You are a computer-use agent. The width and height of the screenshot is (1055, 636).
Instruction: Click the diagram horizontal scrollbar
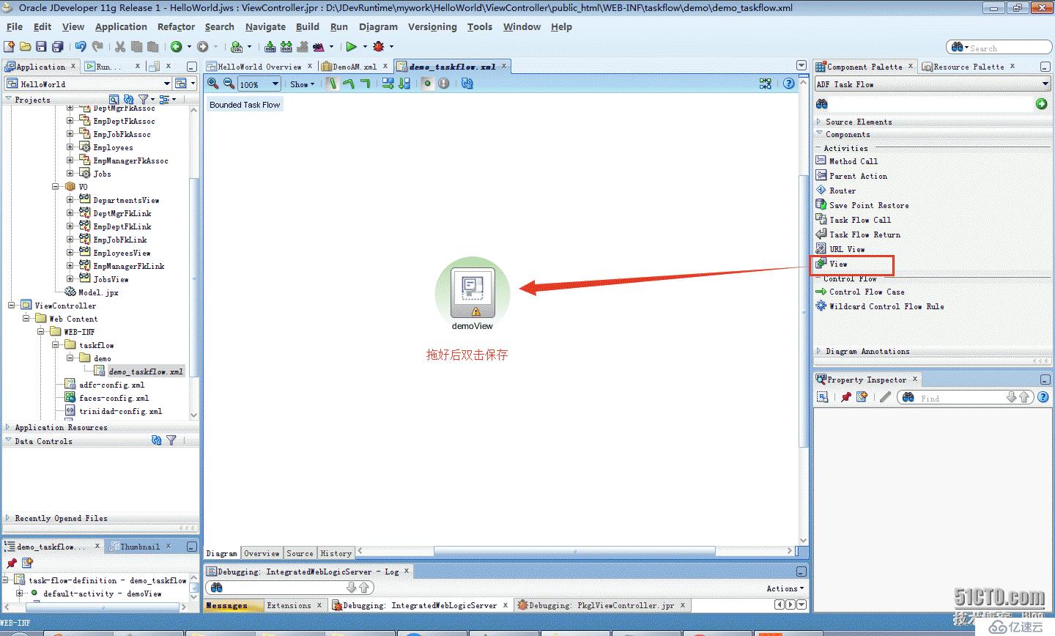point(574,551)
